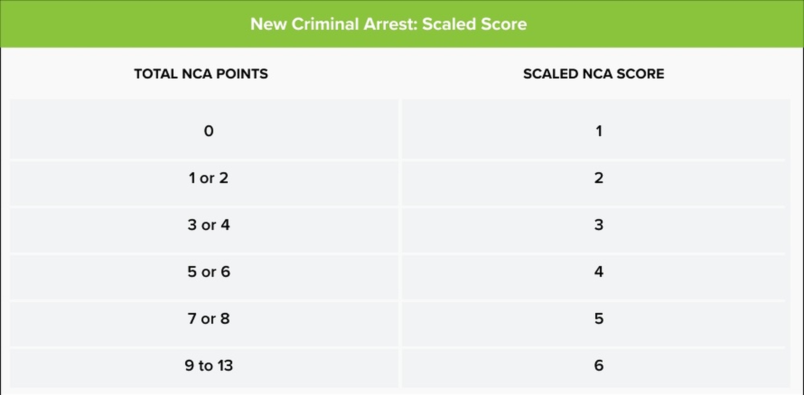Choose the scaled NCA score '6' cell
The height and width of the screenshot is (395, 804).
pyautogui.click(x=599, y=366)
